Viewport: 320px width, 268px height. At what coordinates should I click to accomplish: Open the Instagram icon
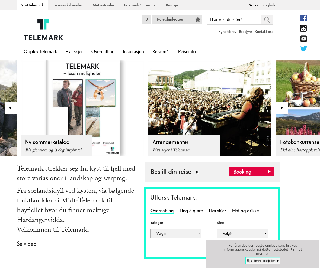(x=303, y=28)
